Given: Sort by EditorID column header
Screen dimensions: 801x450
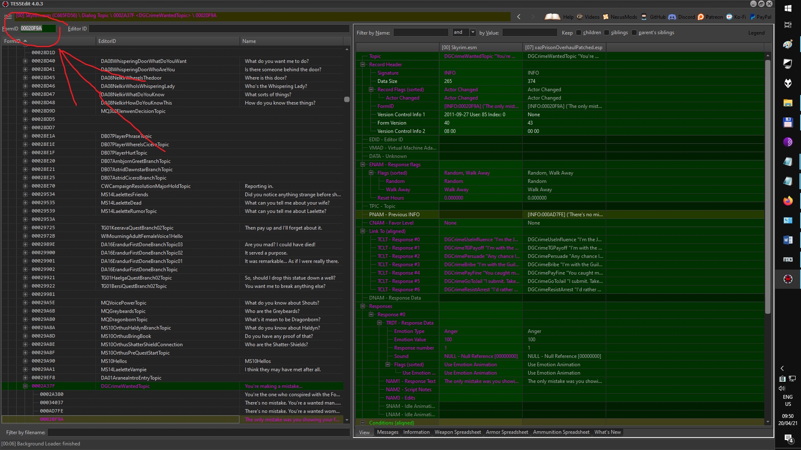Looking at the screenshot, I should pyautogui.click(x=168, y=41).
